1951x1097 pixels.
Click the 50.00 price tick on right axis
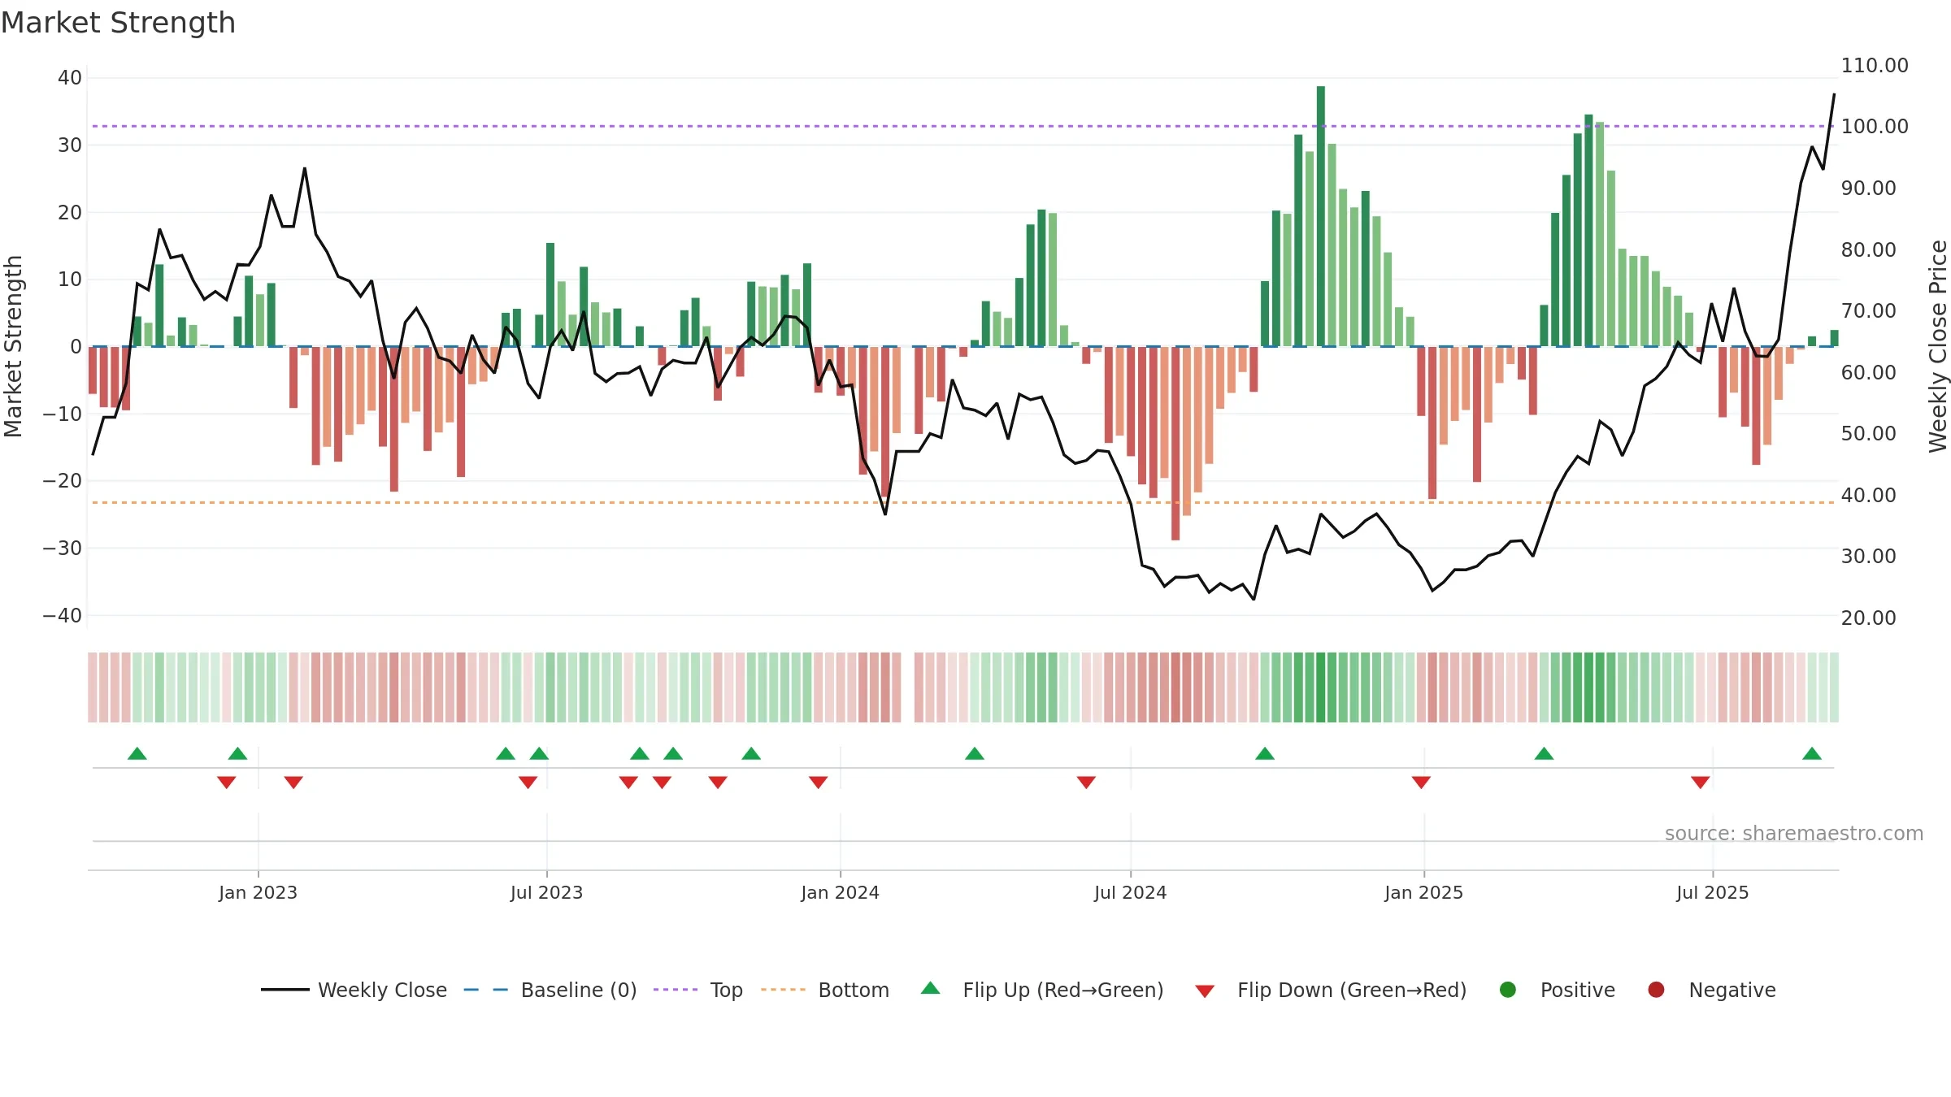coord(1868,434)
